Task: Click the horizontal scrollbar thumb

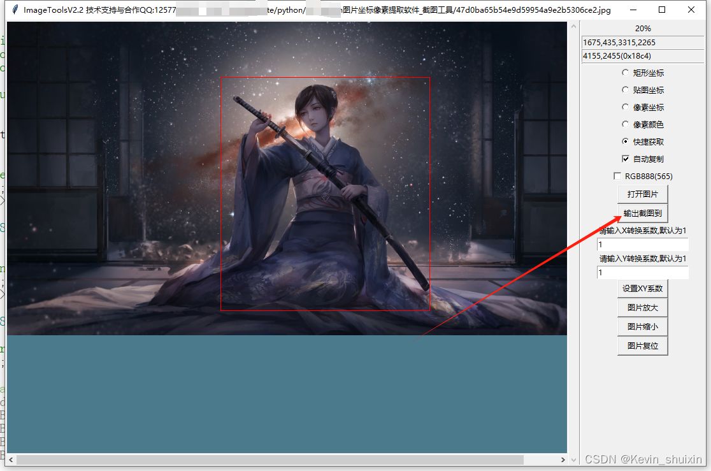Action: [269, 460]
